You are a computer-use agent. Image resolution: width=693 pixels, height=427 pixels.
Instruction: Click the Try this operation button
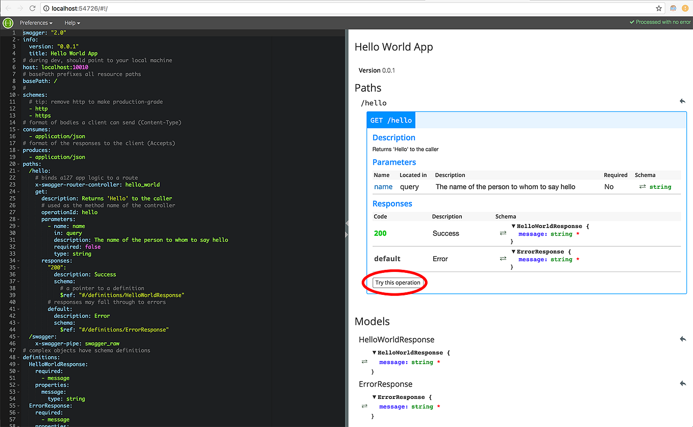(398, 282)
